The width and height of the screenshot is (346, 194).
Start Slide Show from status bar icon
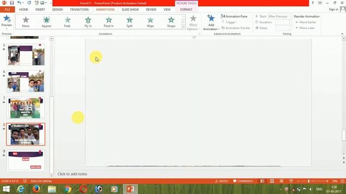291,181
